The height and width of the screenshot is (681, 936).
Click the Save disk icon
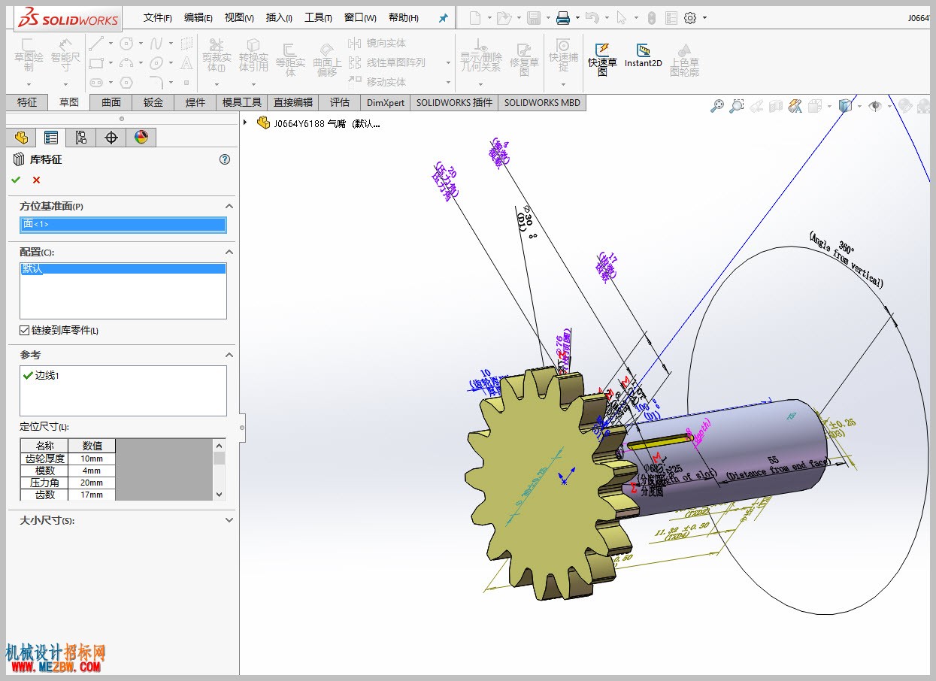[534, 17]
